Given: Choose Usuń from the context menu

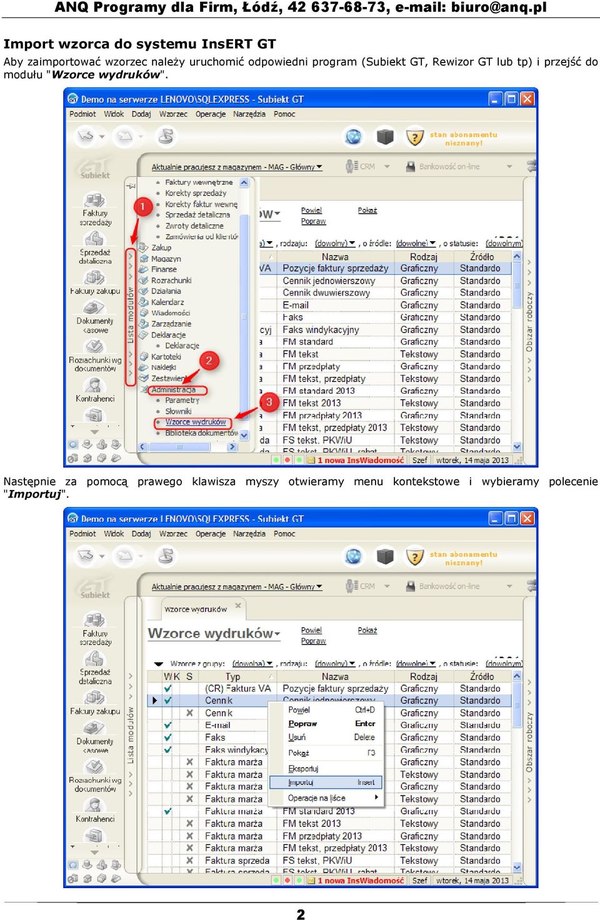Looking at the screenshot, I should tap(297, 737).
